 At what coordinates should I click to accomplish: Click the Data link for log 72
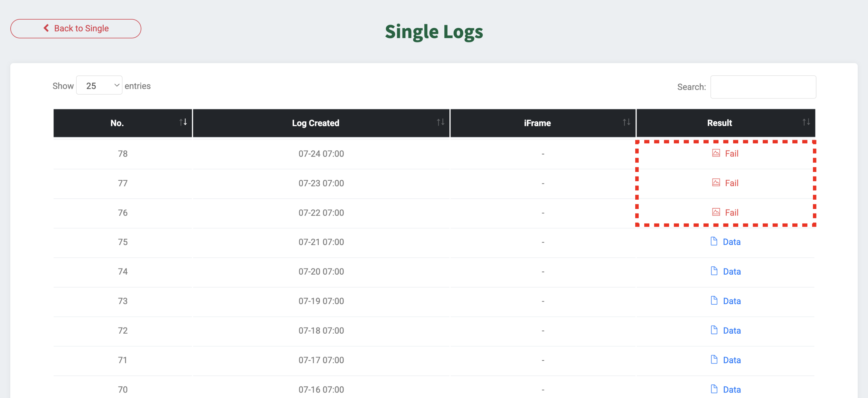pyautogui.click(x=731, y=330)
